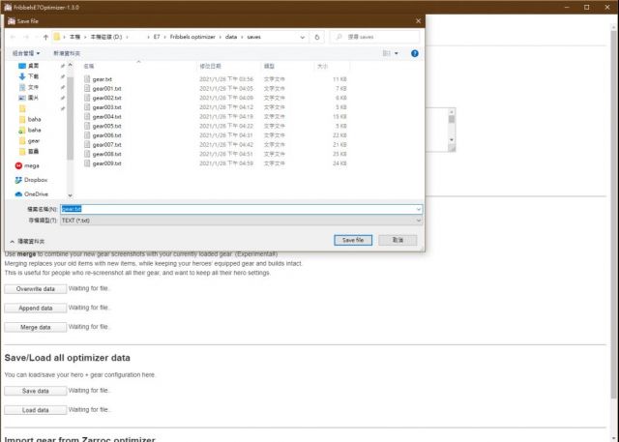
Task: Expand the file name history dropdown
Action: [418, 209]
